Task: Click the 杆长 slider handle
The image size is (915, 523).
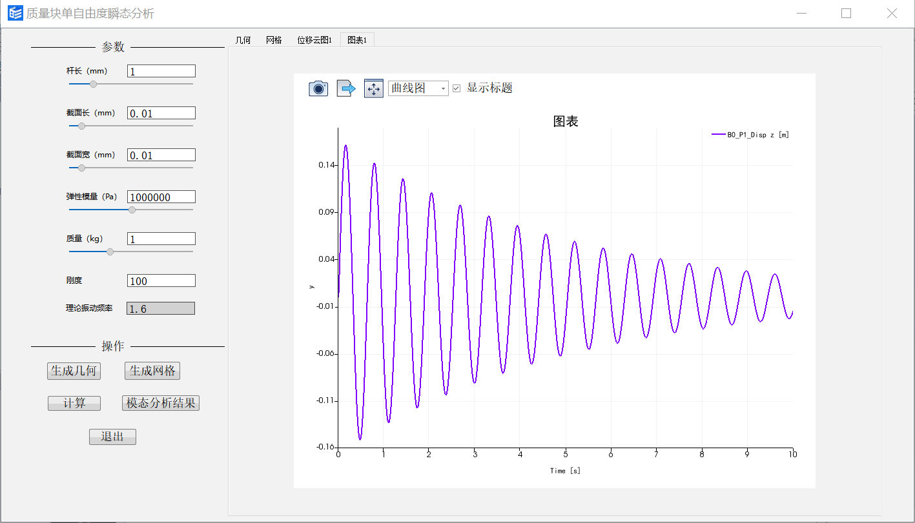Action: tap(93, 84)
